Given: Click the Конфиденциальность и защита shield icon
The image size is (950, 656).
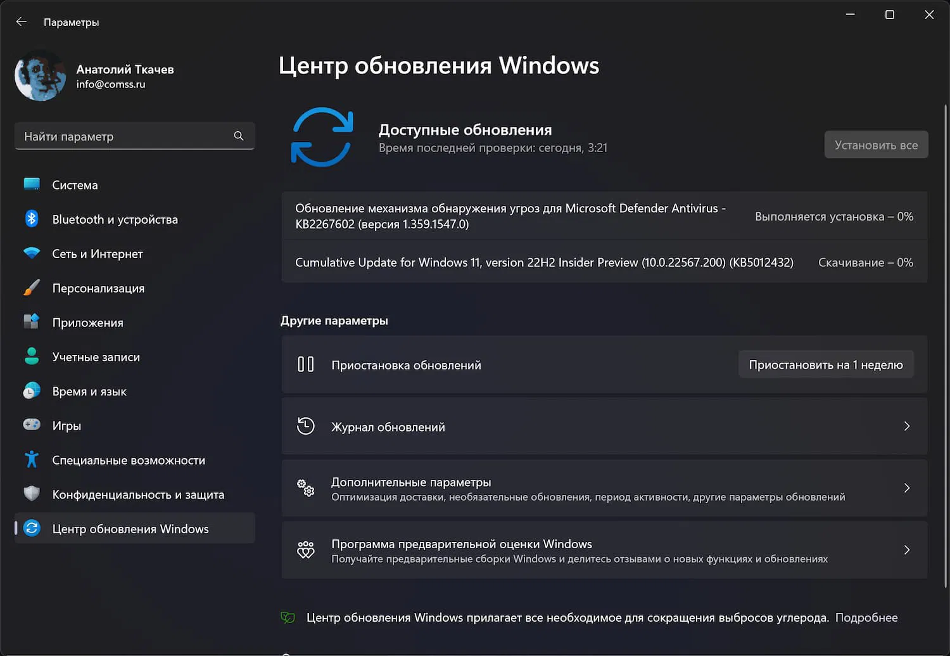Looking at the screenshot, I should 32,494.
